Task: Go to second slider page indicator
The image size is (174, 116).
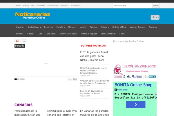Action: tap(18, 79)
